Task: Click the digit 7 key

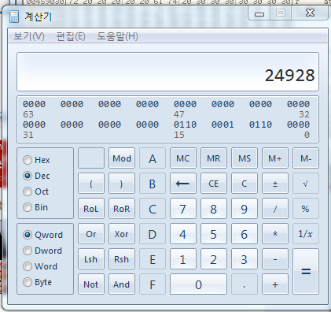Action: tap(183, 209)
